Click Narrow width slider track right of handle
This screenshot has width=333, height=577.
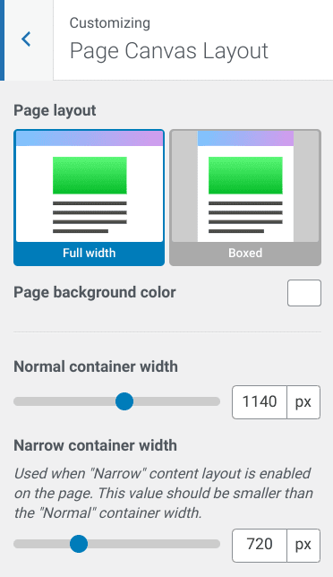click(x=154, y=544)
